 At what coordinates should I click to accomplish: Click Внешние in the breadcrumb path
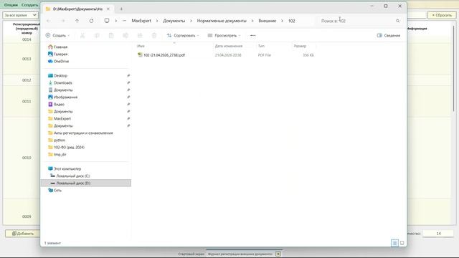(x=268, y=21)
